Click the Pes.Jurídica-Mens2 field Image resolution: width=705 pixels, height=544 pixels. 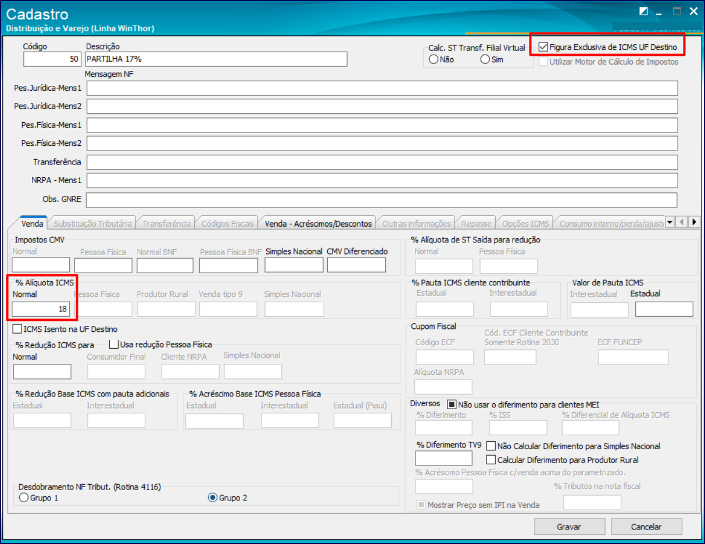[x=382, y=107]
